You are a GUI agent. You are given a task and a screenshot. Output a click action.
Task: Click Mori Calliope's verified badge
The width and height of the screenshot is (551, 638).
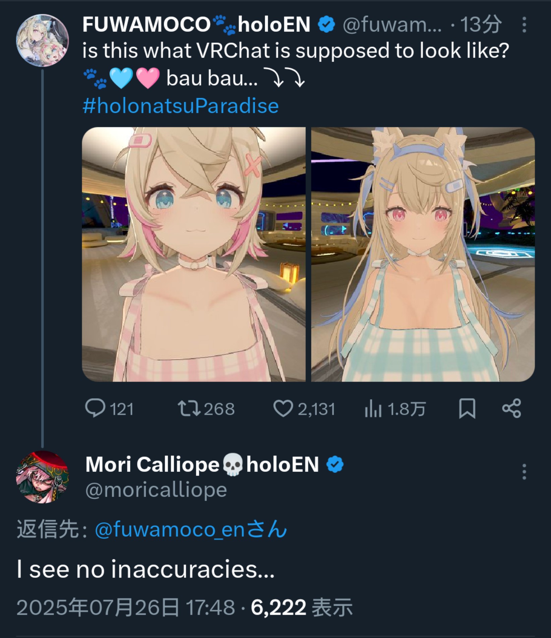click(335, 465)
